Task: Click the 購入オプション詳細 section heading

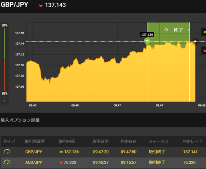Action: point(20,120)
